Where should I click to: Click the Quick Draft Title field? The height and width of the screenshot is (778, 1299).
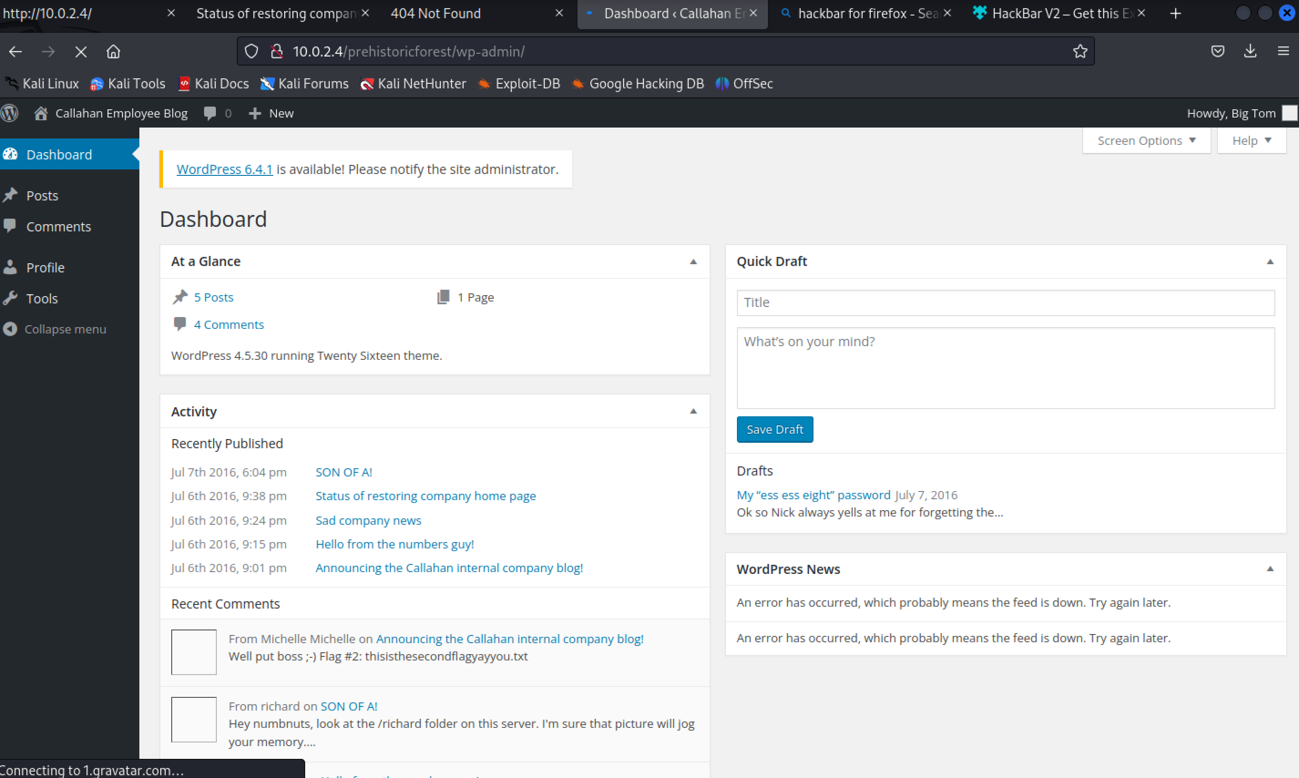pyautogui.click(x=1005, y=302)
